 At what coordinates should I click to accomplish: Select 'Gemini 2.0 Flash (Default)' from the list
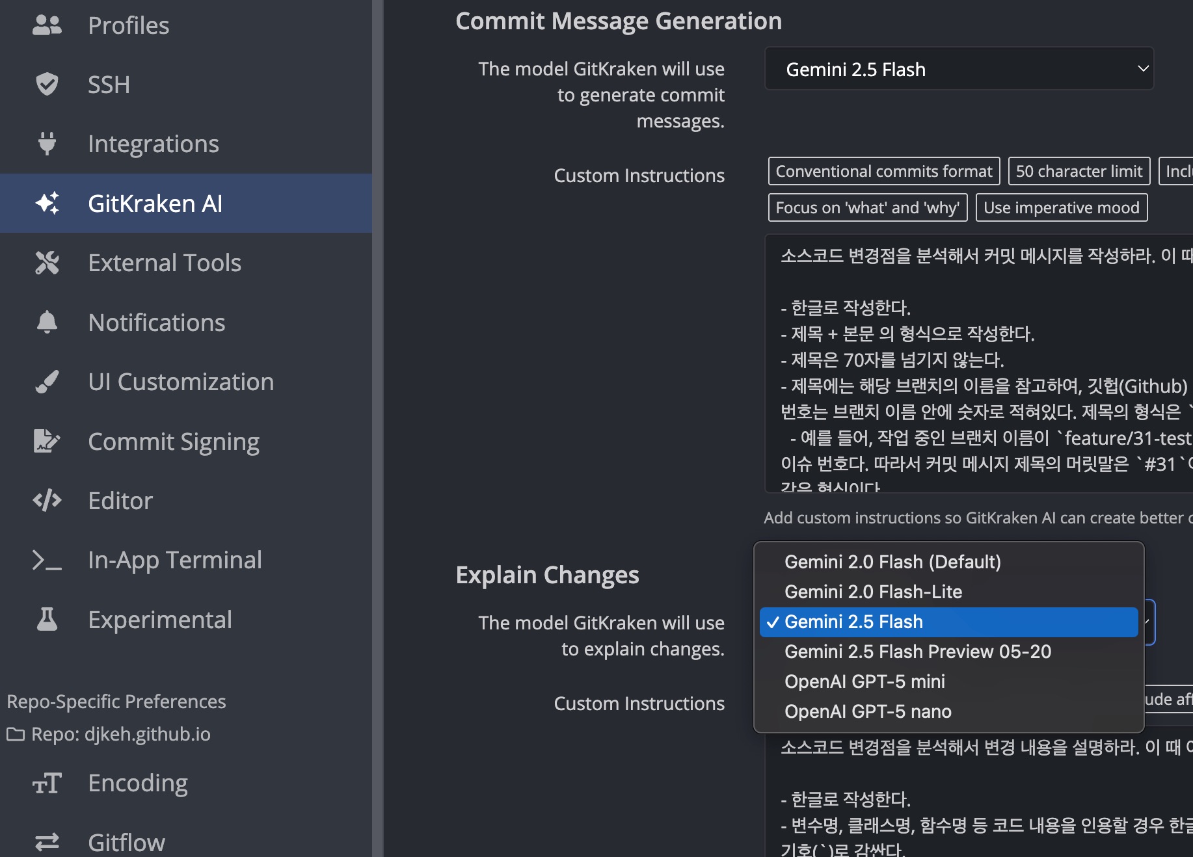pyautogui.click(x=892, y=562)
